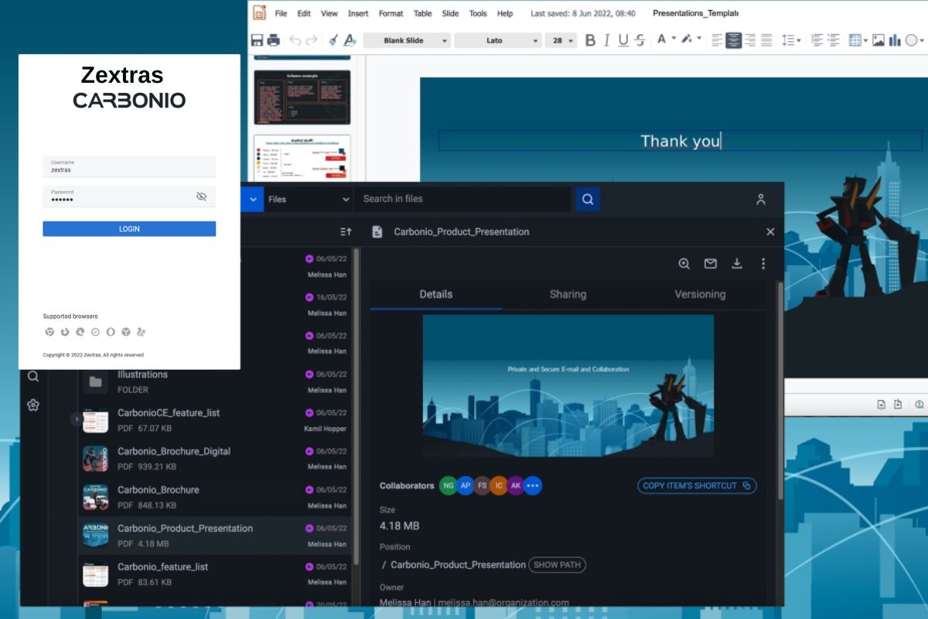
Task: Click the Search in files field
Action: [463, 199]
